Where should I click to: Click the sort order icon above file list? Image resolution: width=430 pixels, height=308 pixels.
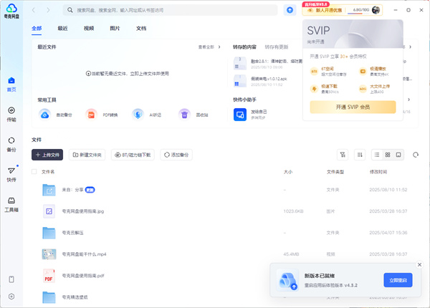360,155
